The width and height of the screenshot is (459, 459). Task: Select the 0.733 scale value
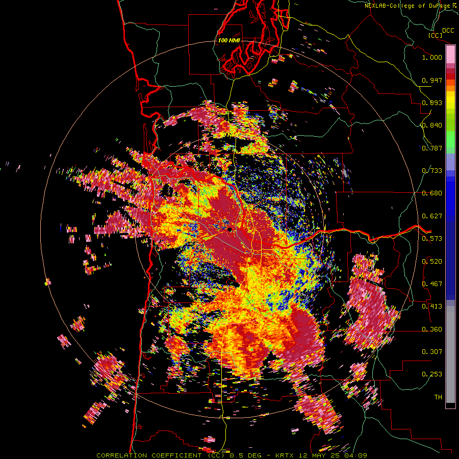(432, 171)
